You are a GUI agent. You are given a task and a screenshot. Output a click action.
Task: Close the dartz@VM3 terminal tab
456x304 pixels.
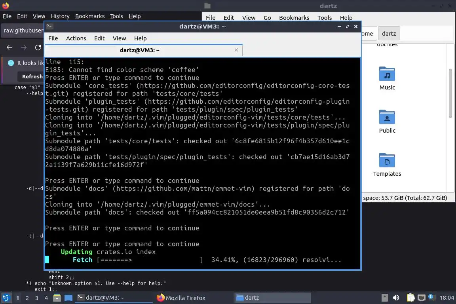pos(236,50)
